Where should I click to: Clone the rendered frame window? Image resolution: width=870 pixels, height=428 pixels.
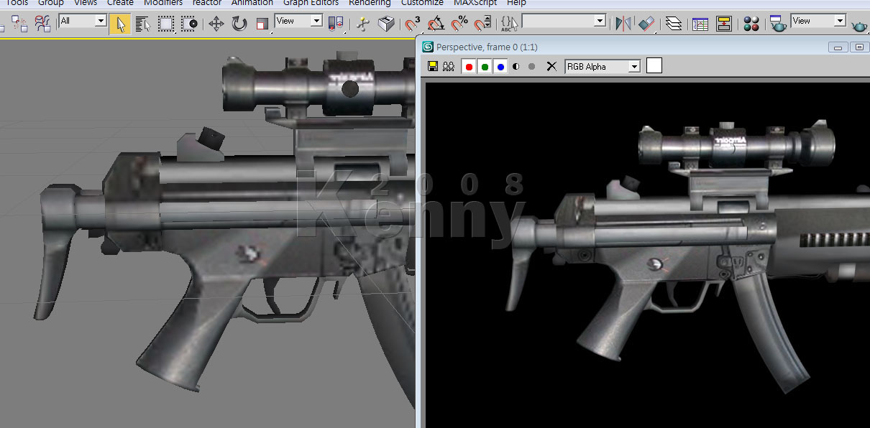[x=449, y=67]
